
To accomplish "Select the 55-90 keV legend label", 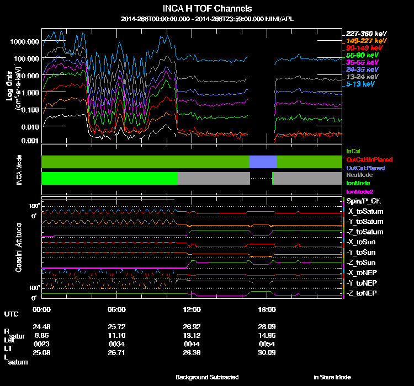I will pyautogui.click(x=362, y=55).
